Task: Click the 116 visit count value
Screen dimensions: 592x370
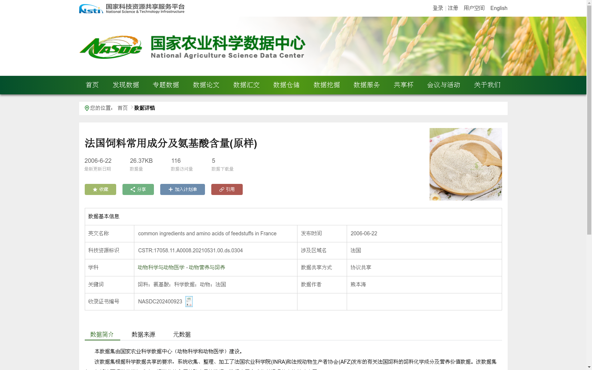Action: pos(176,161)
